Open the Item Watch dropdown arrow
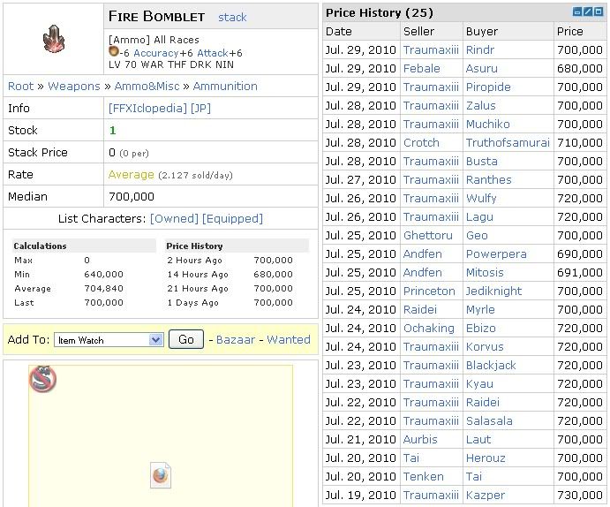The image size is (610, 507). click(x=155, y=340)
